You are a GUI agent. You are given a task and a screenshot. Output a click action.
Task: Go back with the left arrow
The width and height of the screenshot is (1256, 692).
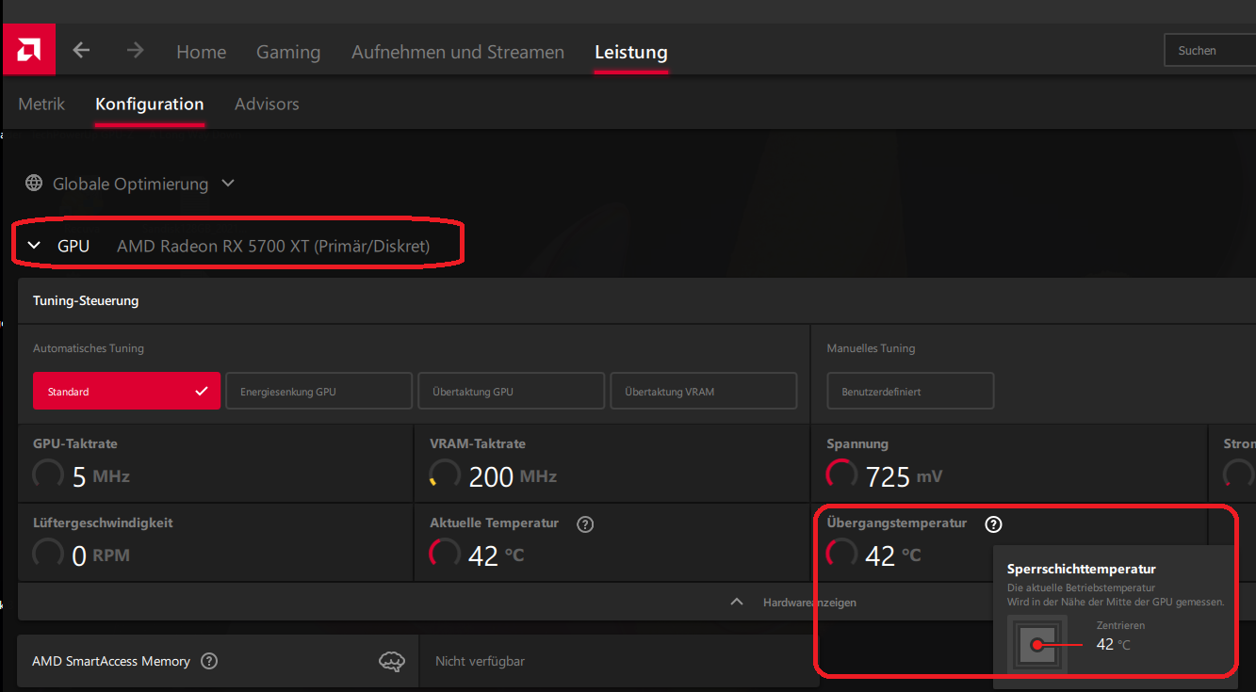pyautogui.click(x=82, y=50)
